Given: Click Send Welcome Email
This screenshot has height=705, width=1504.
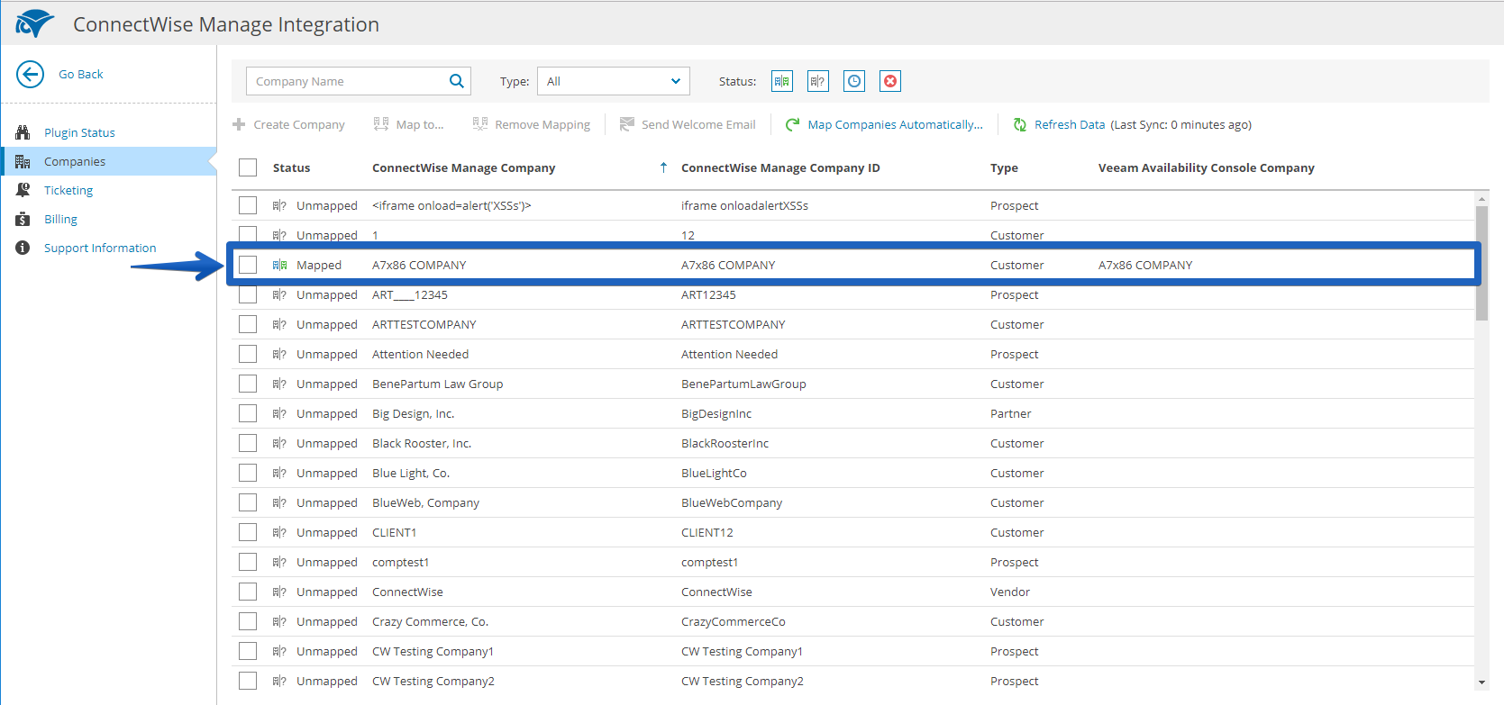Looking at the screenshot, I should tap(688, 124).
